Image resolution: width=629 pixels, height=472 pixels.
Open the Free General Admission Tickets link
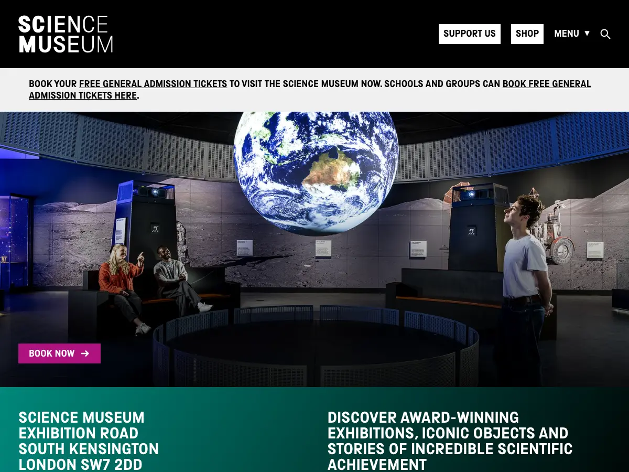point(153,84)
